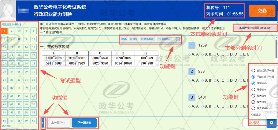
Task: Collapse the question panel with left chevron
Action: pyautogui.click(x=43, y=123)
